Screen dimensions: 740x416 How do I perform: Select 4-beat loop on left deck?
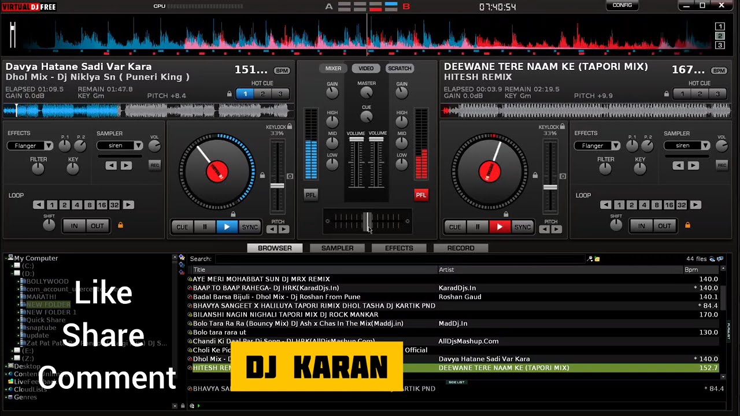click(x=77, y=205)
